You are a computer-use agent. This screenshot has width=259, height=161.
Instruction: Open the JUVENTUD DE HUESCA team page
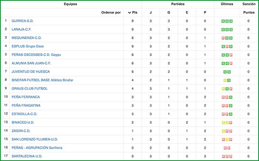(30, 72)
